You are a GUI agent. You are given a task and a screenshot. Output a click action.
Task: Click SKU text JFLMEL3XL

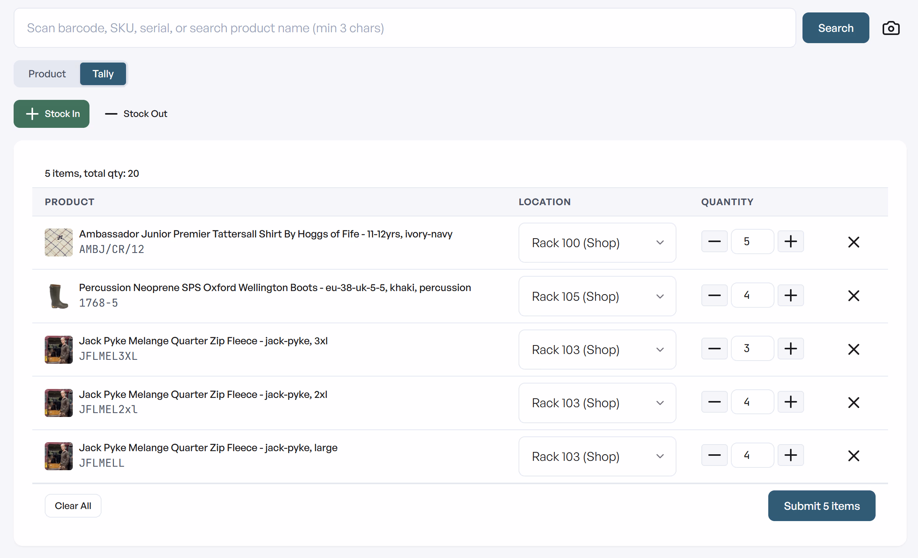108,356
